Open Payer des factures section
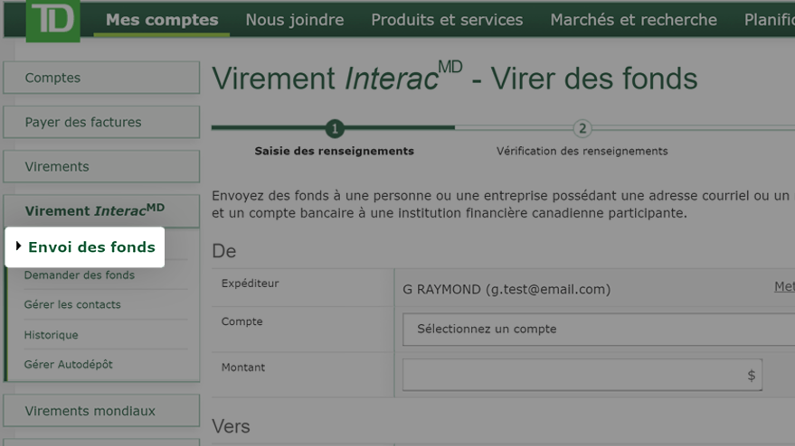The height and width of the screenshot is (446, 795). point(101,122)
